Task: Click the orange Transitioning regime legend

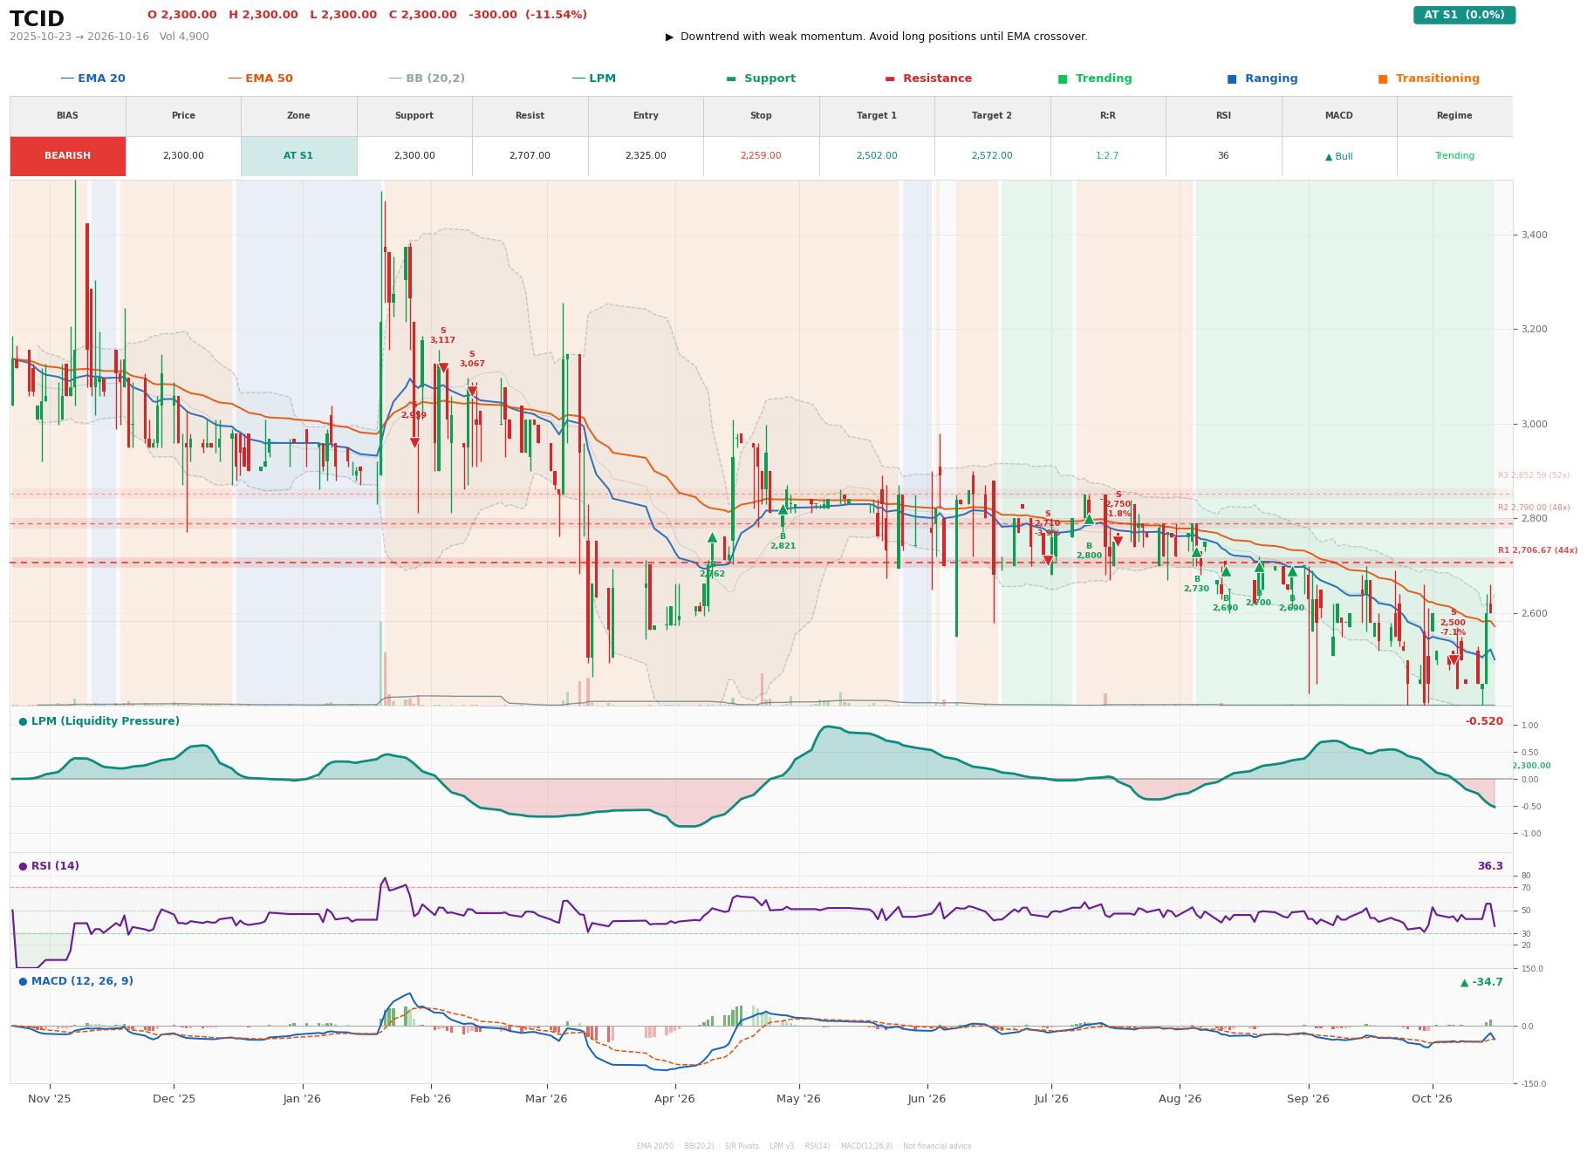Action: pos(1429,78)
